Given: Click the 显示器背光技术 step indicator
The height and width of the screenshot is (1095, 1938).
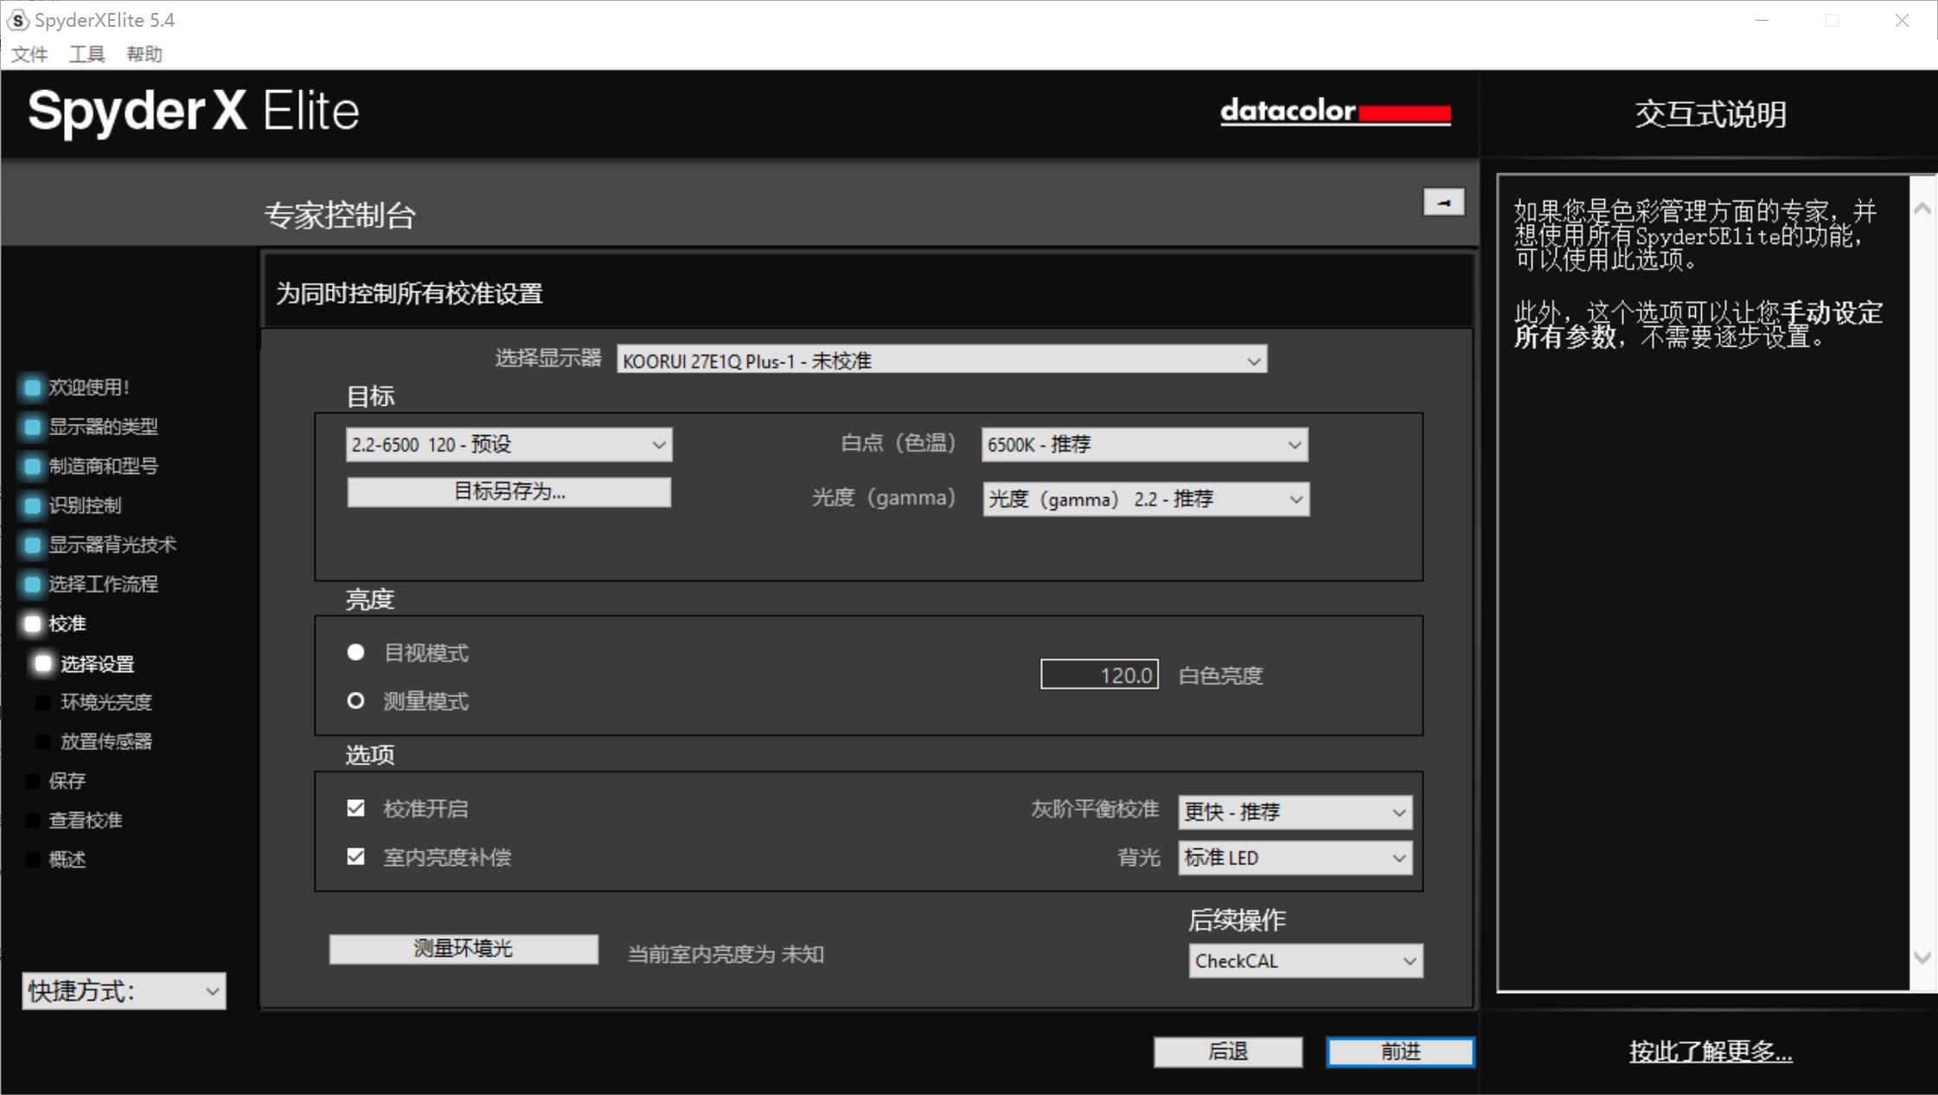Looking at the screenshot, I should [32, 545].
